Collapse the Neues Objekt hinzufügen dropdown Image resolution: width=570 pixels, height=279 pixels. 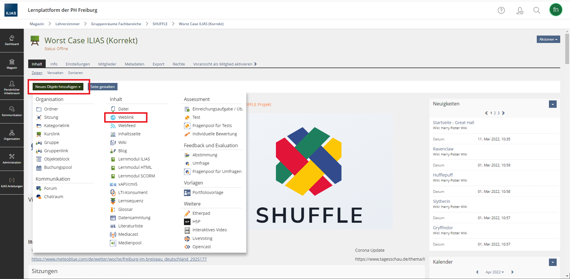click(58, 87)
